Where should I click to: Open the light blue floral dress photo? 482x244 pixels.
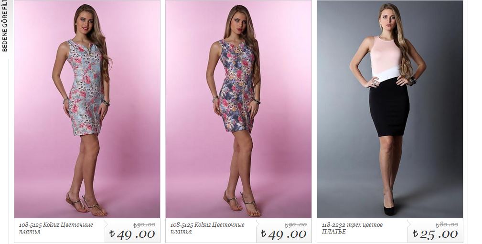click(x=87, y=109)
